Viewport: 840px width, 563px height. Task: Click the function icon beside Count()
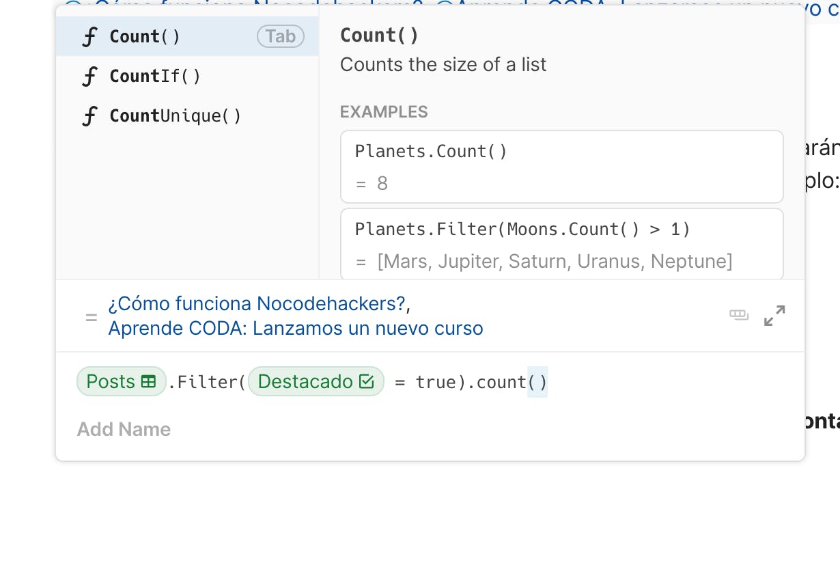pos(89,36)
